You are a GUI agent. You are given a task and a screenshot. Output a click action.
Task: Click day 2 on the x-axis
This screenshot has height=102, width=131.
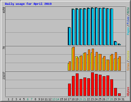(x=12, y=99)
